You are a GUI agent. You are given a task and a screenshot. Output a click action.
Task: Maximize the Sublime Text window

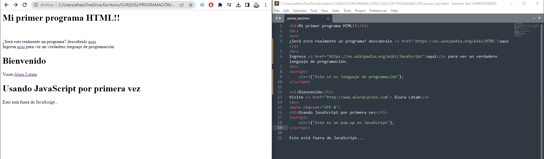point(524,4)
